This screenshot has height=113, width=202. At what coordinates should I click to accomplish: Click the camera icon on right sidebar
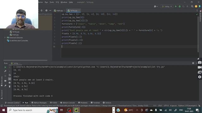200,62
